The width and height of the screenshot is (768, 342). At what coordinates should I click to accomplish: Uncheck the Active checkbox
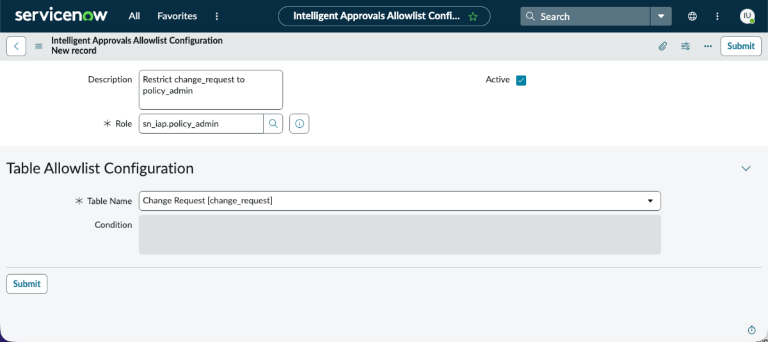click(521, 80)
